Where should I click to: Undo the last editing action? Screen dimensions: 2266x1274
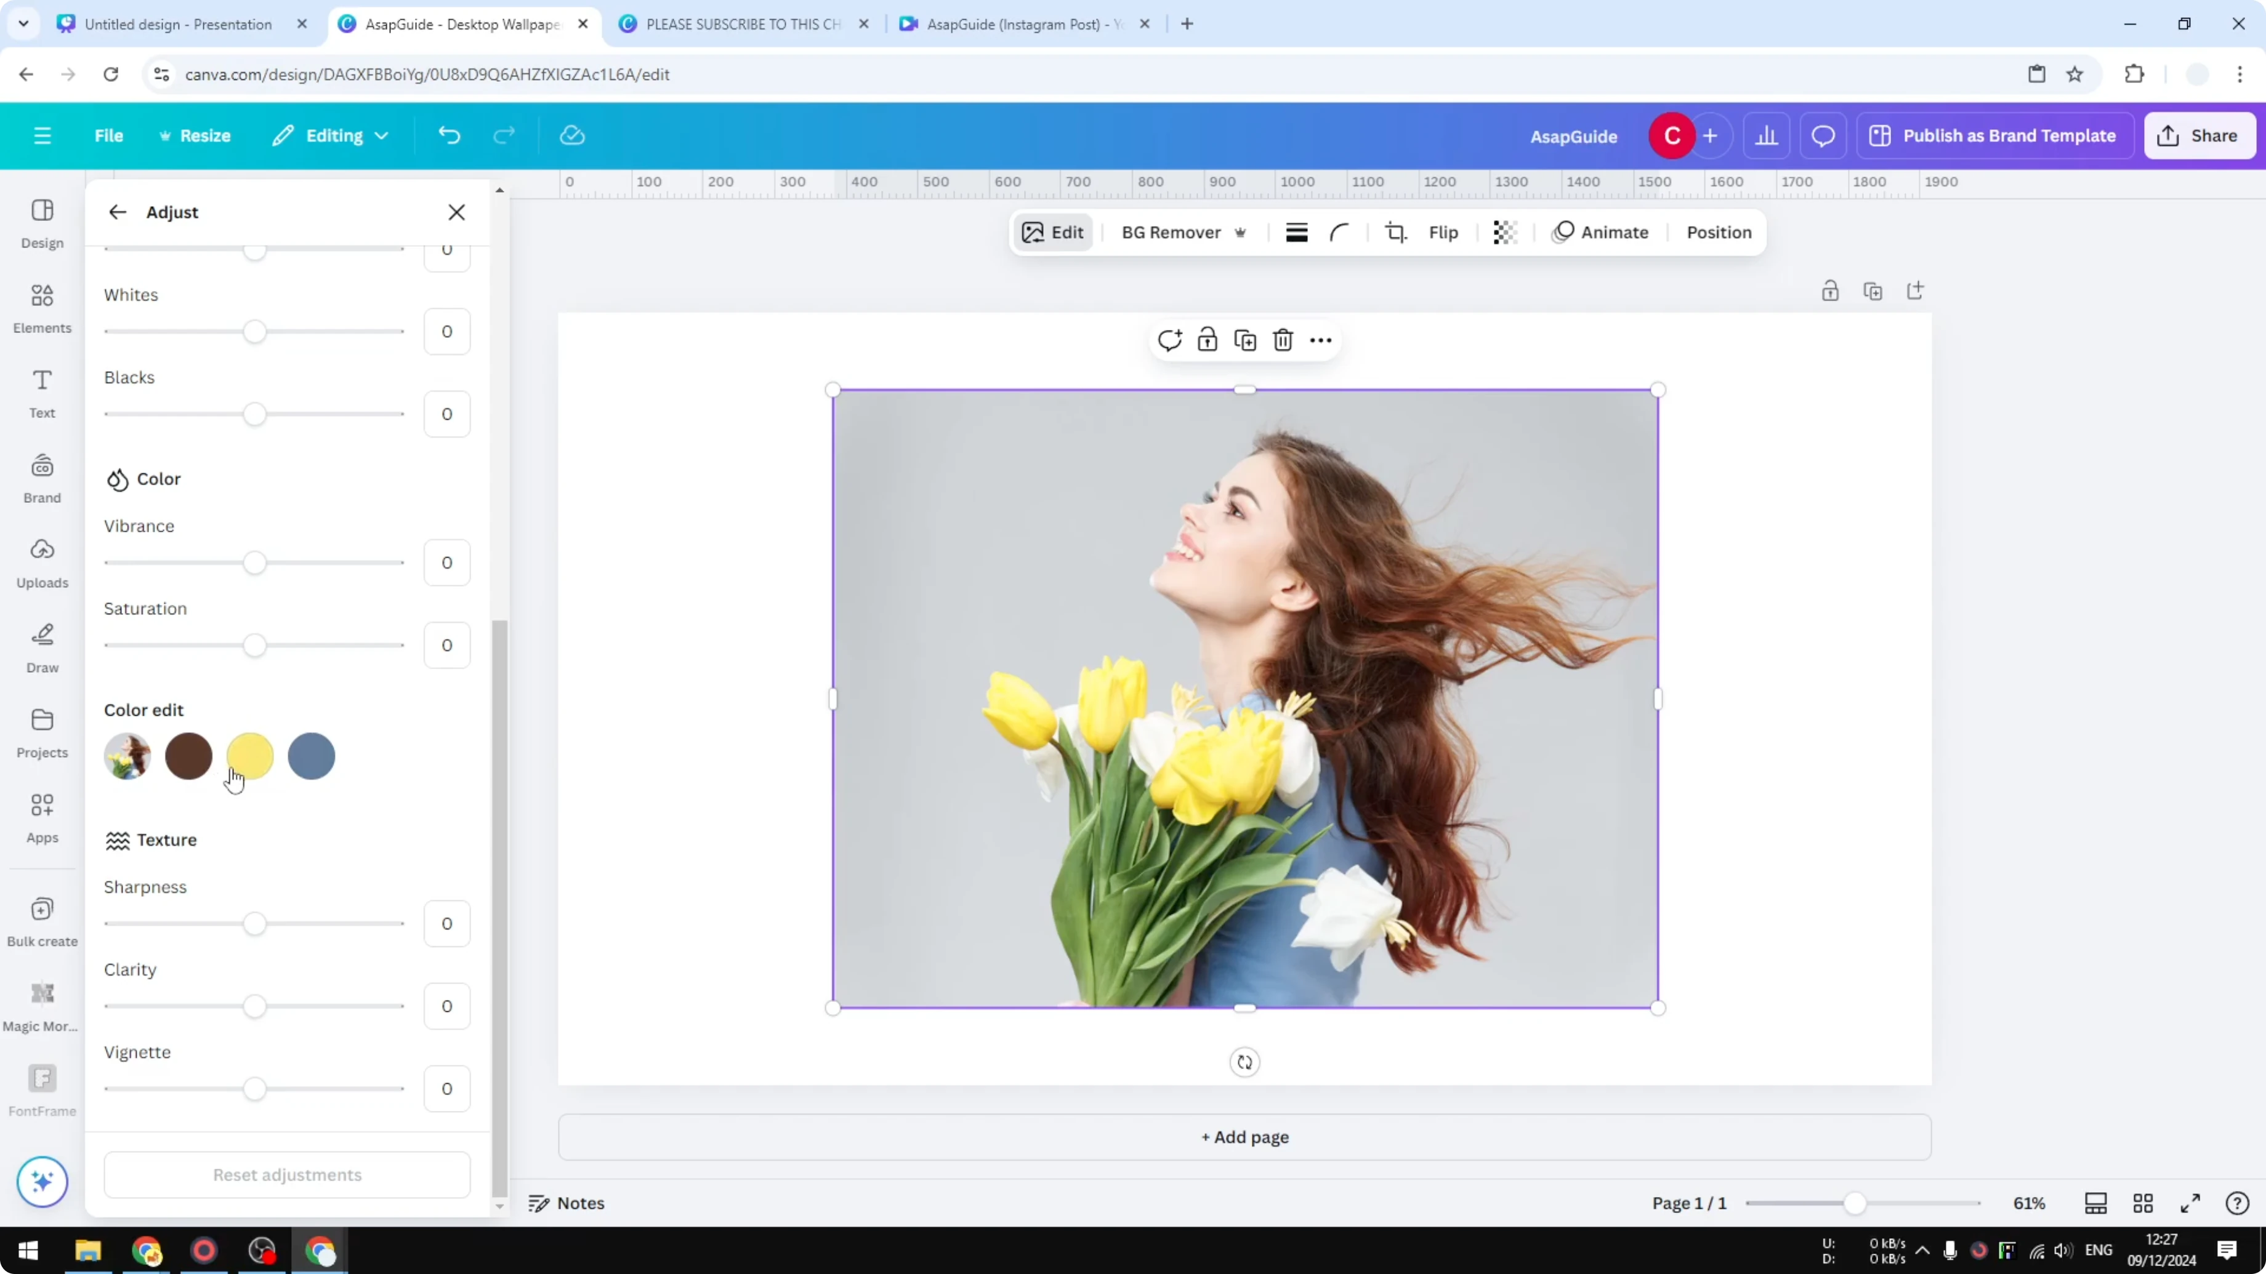[x=449, y=135]
